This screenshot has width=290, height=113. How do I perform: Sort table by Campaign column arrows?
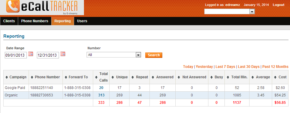pyautogui.click(x=7, y=77)
